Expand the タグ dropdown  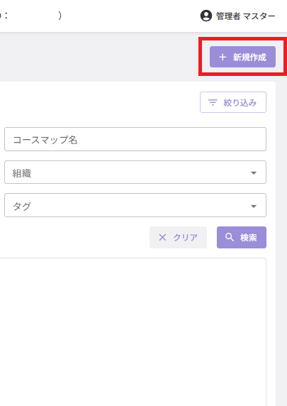coord(135,205)
